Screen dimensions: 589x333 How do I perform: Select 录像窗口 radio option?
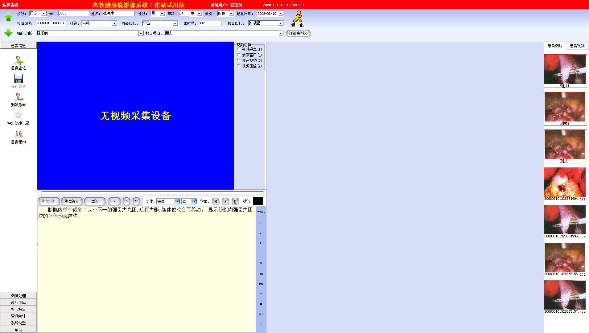click(x=239, y=55)
